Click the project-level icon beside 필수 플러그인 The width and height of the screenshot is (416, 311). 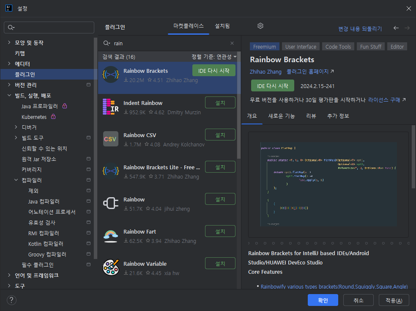pyautogui.click(x=89, y=264)
